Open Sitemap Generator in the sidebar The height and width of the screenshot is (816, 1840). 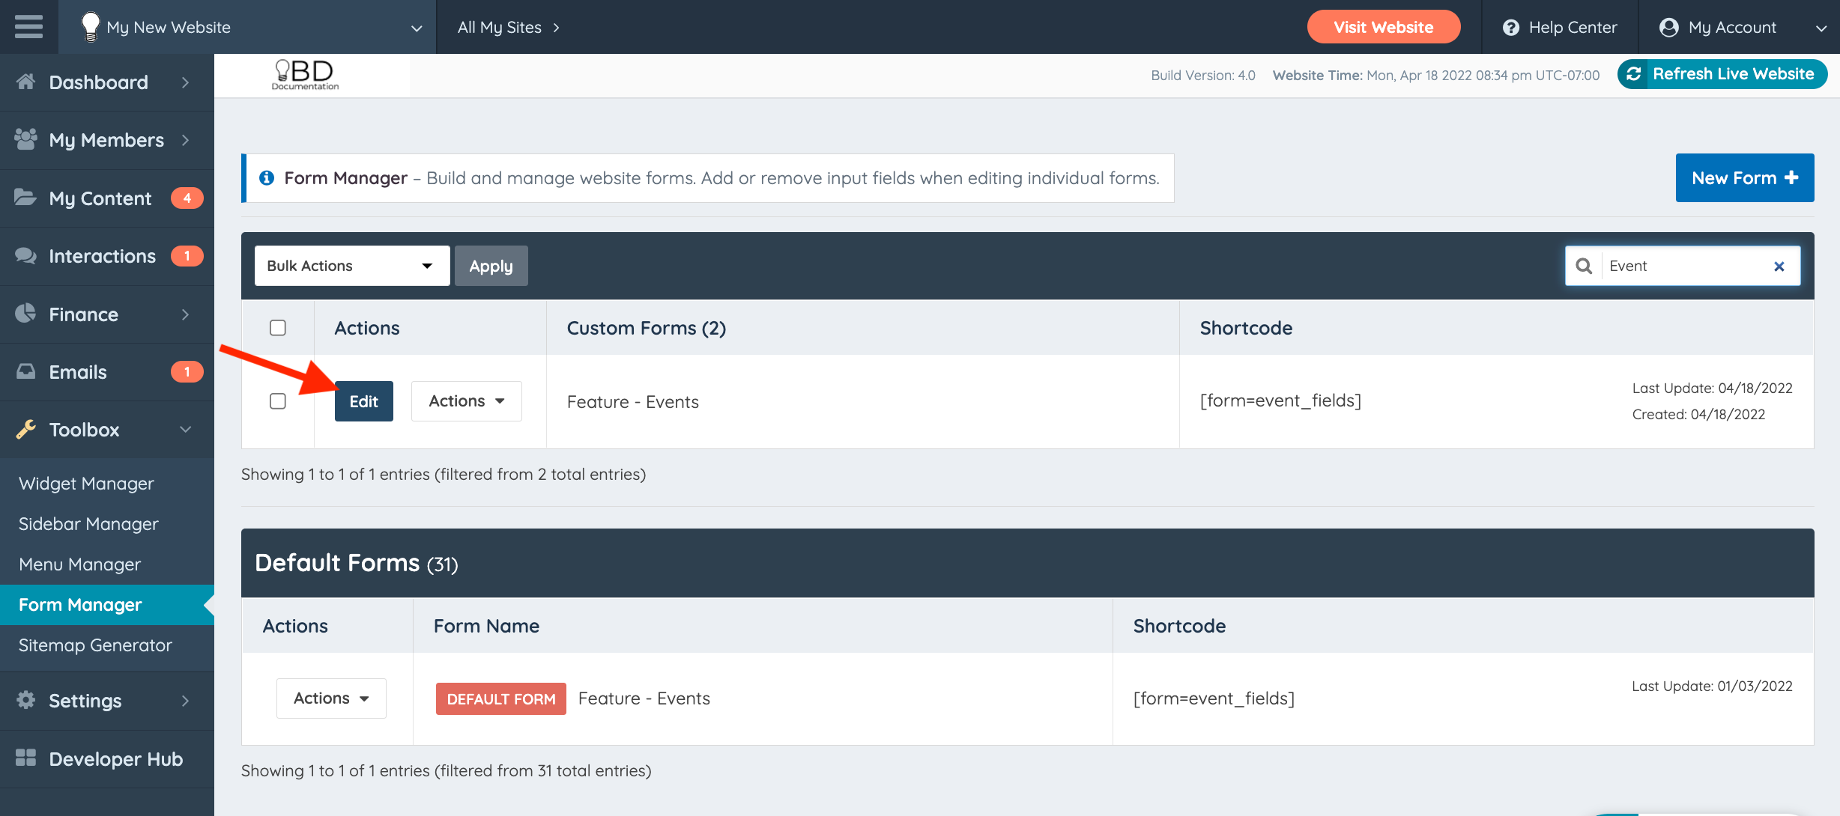95,645
